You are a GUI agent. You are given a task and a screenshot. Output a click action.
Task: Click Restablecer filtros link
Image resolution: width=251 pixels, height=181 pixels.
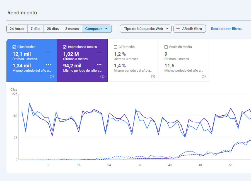(226, 29)
